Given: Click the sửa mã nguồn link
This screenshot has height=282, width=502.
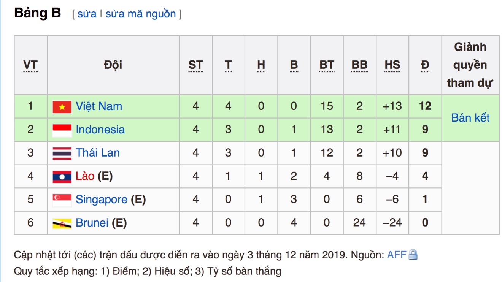Looking at the screenshot, I should click(x=141, y=14).
